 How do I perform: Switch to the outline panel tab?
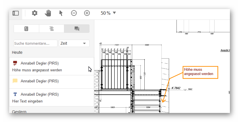(51, 29)
